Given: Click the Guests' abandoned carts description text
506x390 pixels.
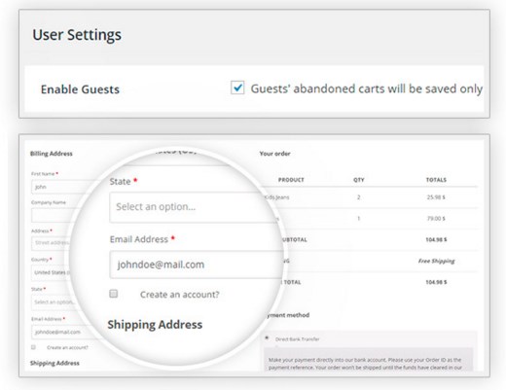Looking at the screenshot, I should click(367, 89).
